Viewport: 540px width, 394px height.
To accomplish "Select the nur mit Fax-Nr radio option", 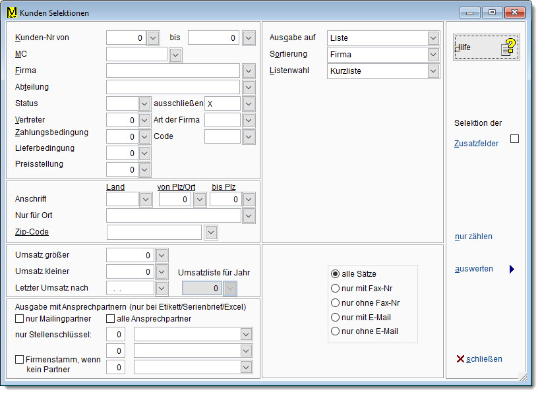I will [x=335, y=288].
